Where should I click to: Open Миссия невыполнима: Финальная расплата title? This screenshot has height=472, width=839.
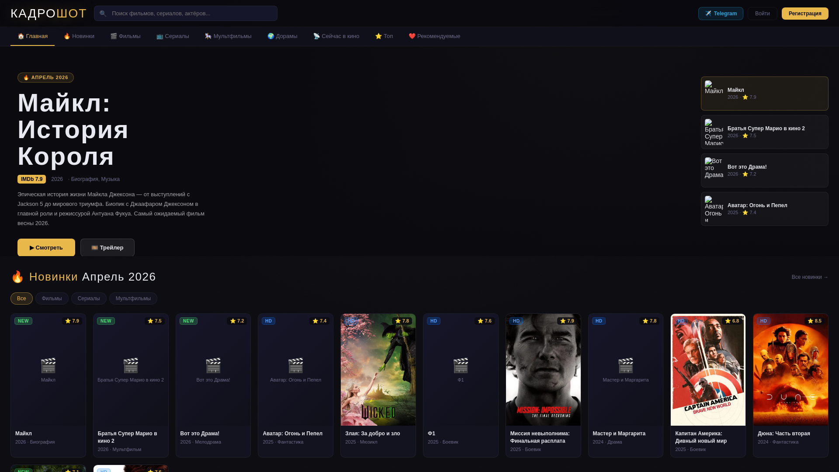pyautogui.click(x=540, y=437)
